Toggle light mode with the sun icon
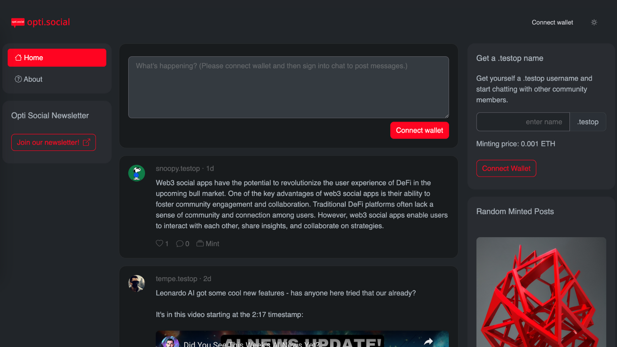 click(594, 22)
